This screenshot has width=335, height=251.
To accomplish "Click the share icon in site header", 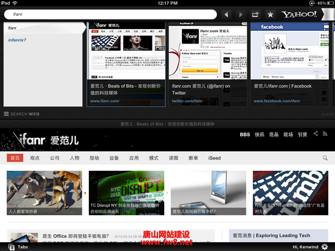I will (x=315, y=134).
